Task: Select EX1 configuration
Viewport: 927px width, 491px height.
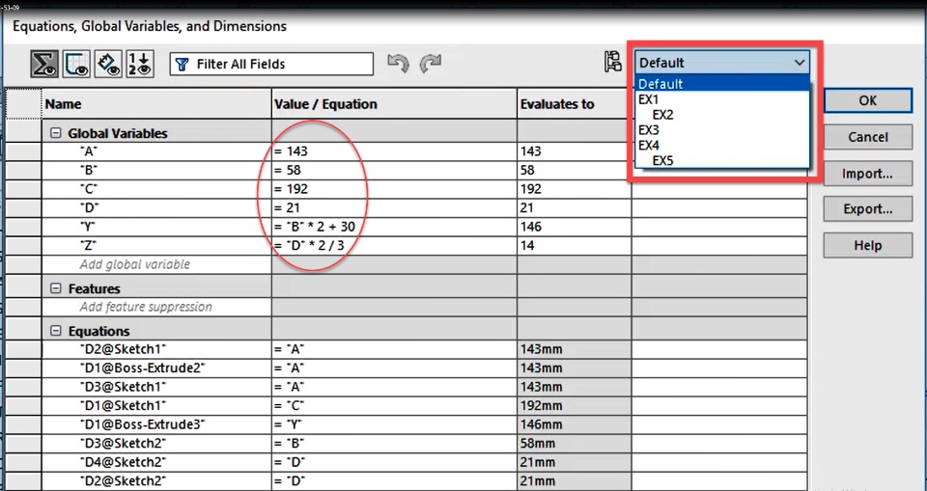Action: point(722,99)
